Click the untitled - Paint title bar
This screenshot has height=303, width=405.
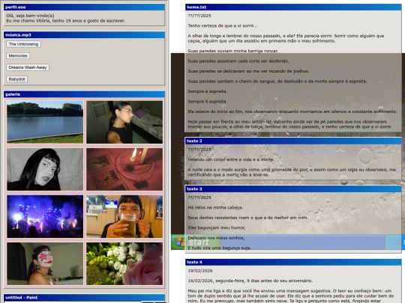pyautogui.click(x=84, y=297)
